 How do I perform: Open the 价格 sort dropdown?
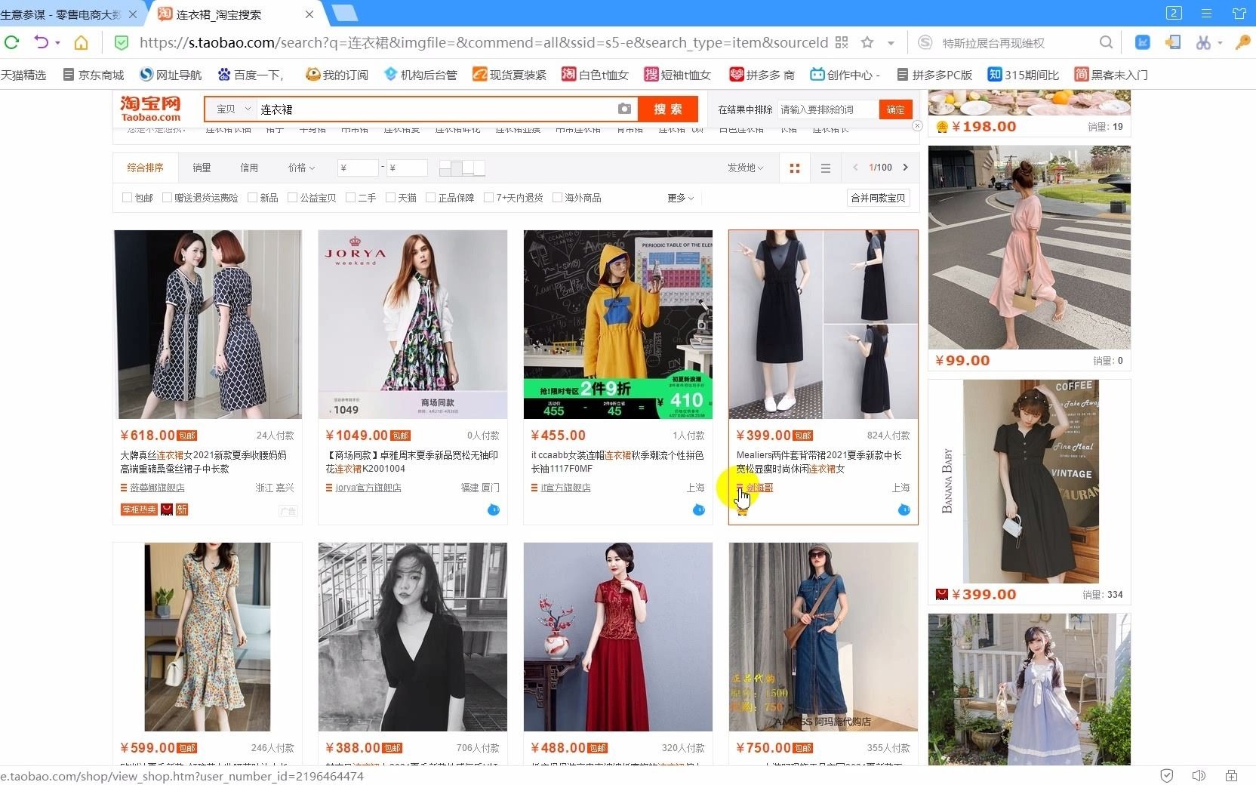click(x=301, y=168)
